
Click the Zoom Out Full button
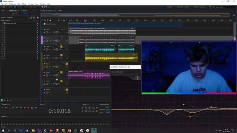coord(90,108)
